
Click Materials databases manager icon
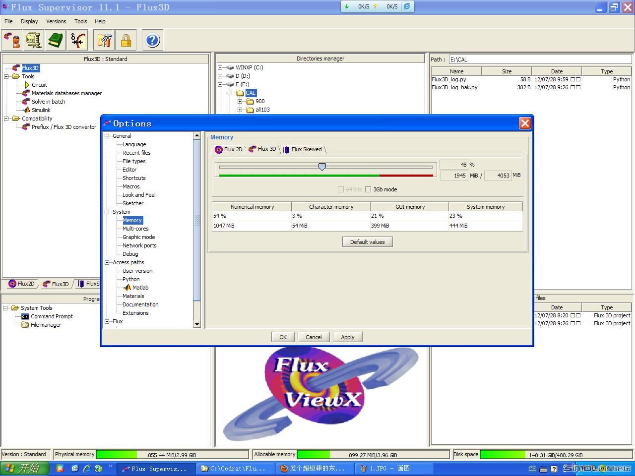coord(26,93)
